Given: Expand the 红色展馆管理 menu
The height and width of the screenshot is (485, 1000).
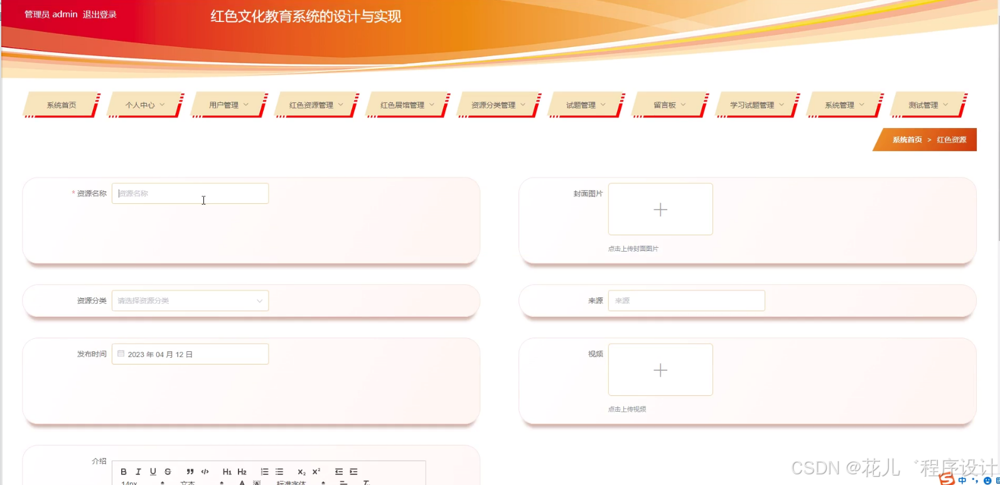Looking at the screenshot, I should [407, 105].
